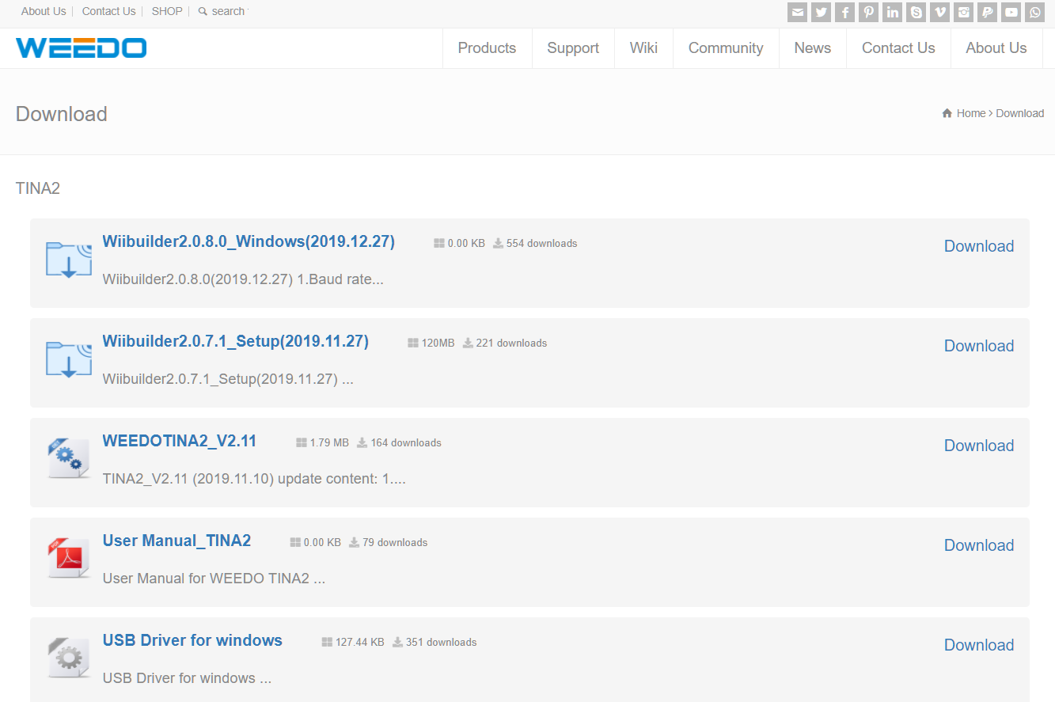Screen dimensions: 1055x702
Task: Click the Wiibuilder2.0.7.1 folder download icon
Action: (69, 359)
